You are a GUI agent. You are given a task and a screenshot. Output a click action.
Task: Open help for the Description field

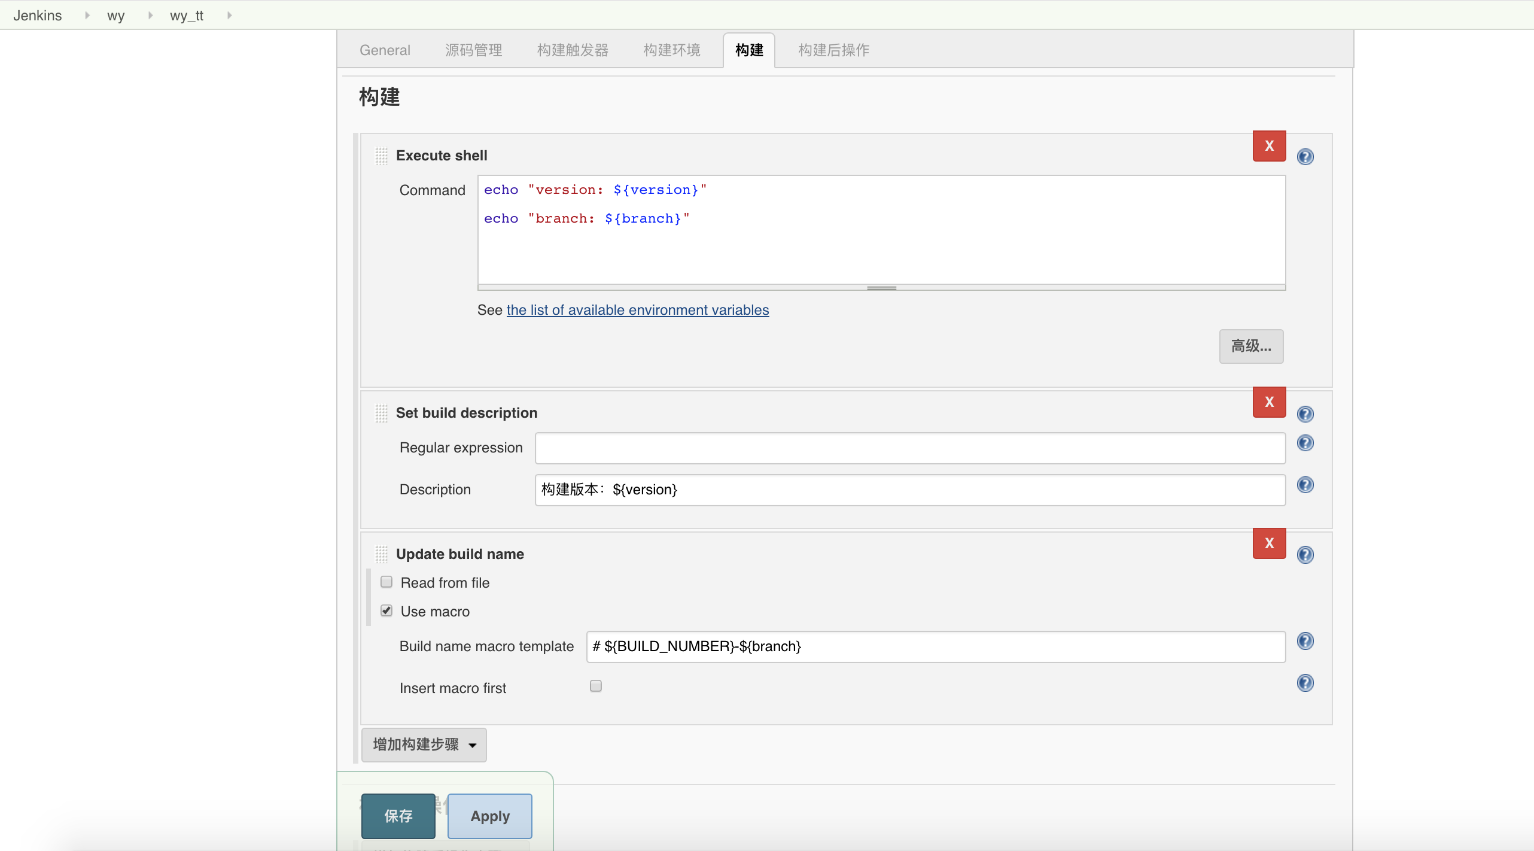(x=1305, y=485)
